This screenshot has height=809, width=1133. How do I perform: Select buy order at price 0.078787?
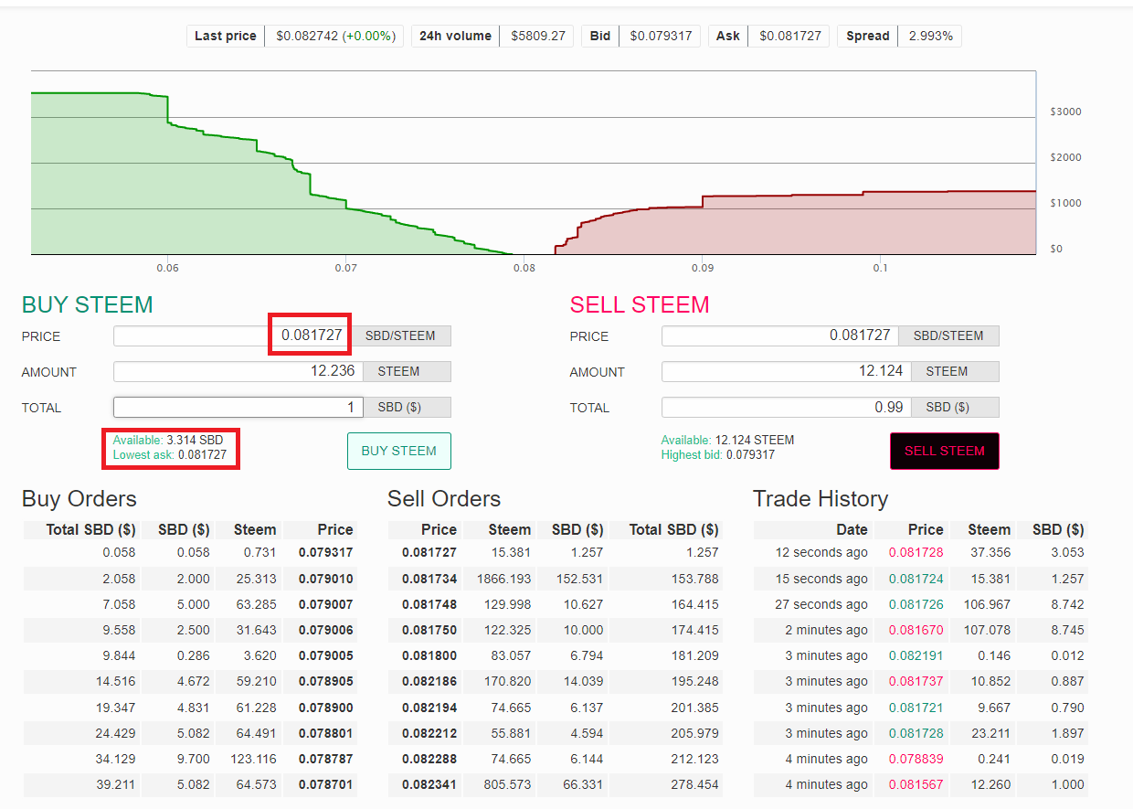tap(188, 759)
